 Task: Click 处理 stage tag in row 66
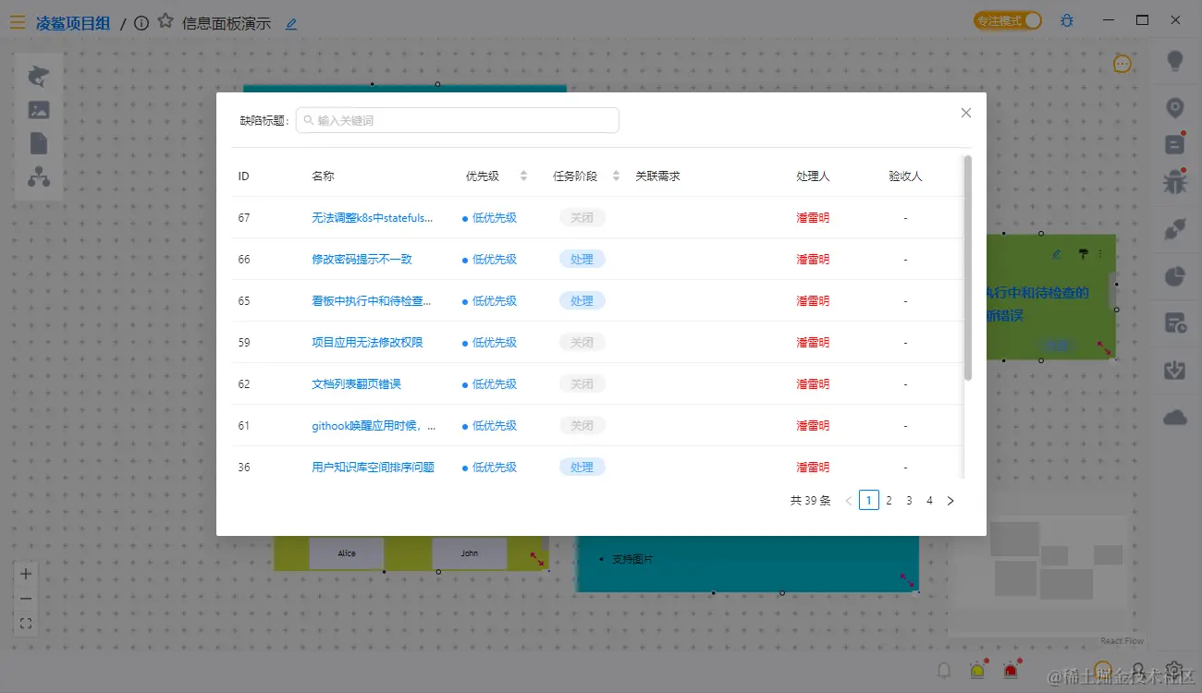click(x=582, y=260)
